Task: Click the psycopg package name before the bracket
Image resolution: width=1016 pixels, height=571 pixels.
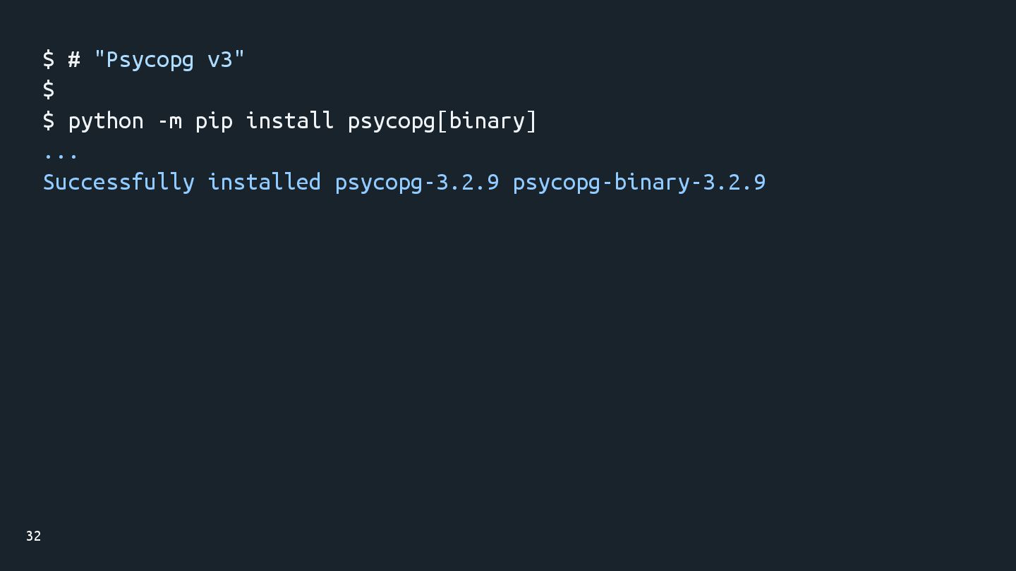Action: (392, 121)
